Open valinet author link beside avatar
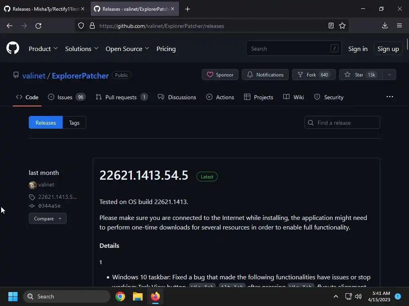This screenshot has height=306, width=409. point(46,184)
